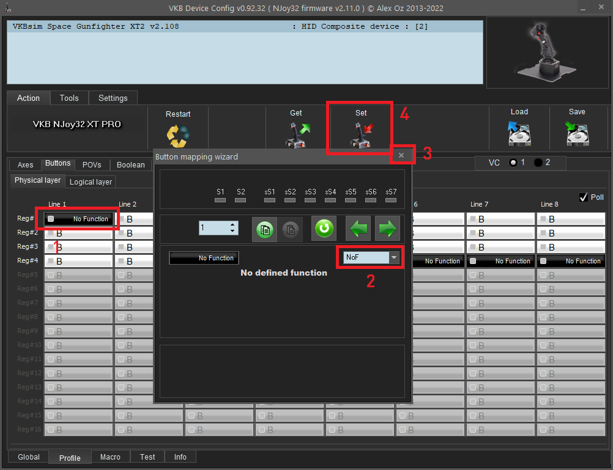613x470 pixels.
Task: Minimize the VKB Device Config window
Action: click(x=583, y=8)
